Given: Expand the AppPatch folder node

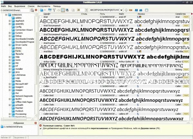Looking at the screenshot, I should click(x=10, y=21).
